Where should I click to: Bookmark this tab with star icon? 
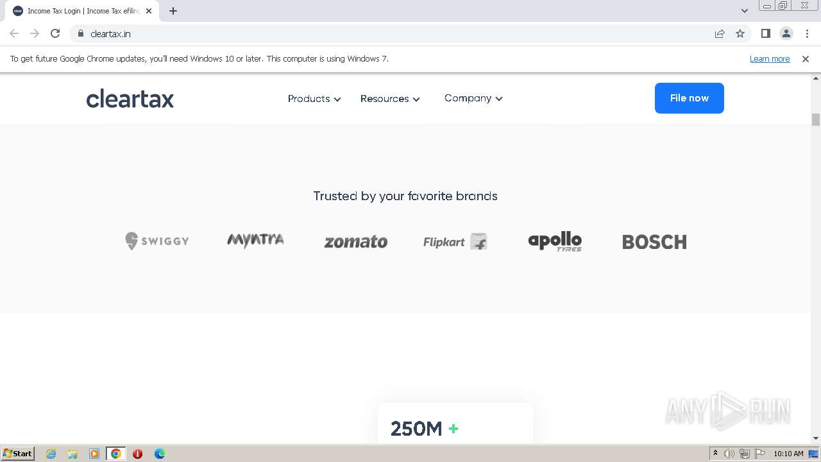click(740, 33)
